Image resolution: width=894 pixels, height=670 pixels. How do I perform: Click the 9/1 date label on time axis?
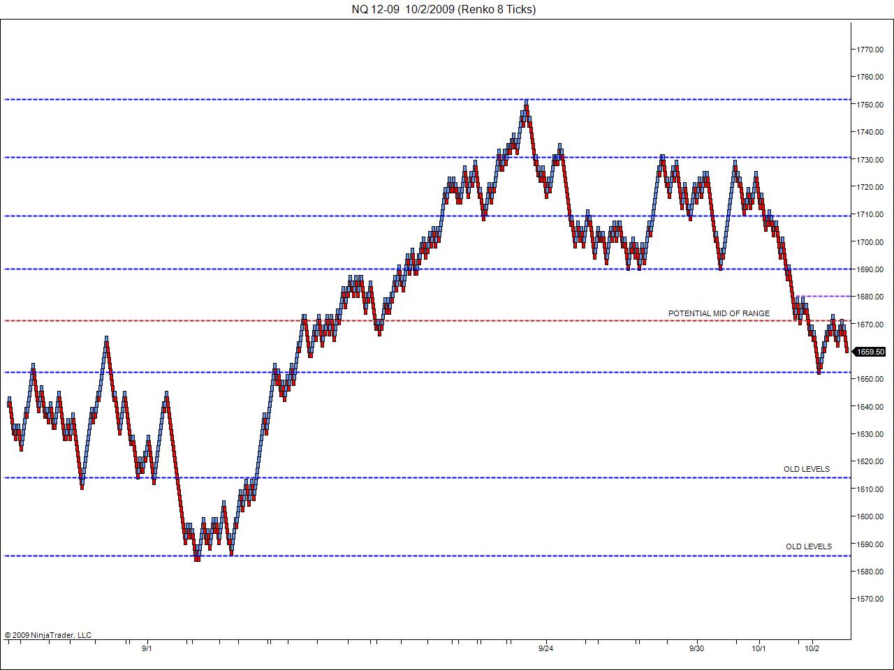pyautogui.click(x=147, y=648)
